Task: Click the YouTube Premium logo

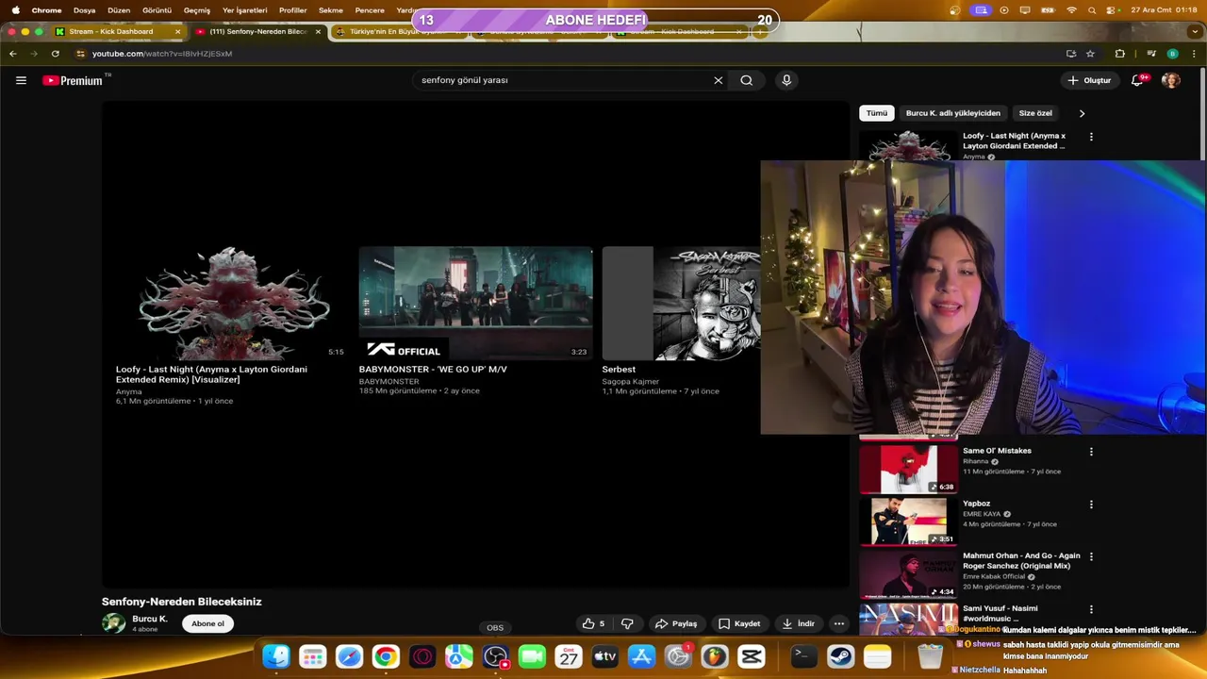Action: coord(73,80)
